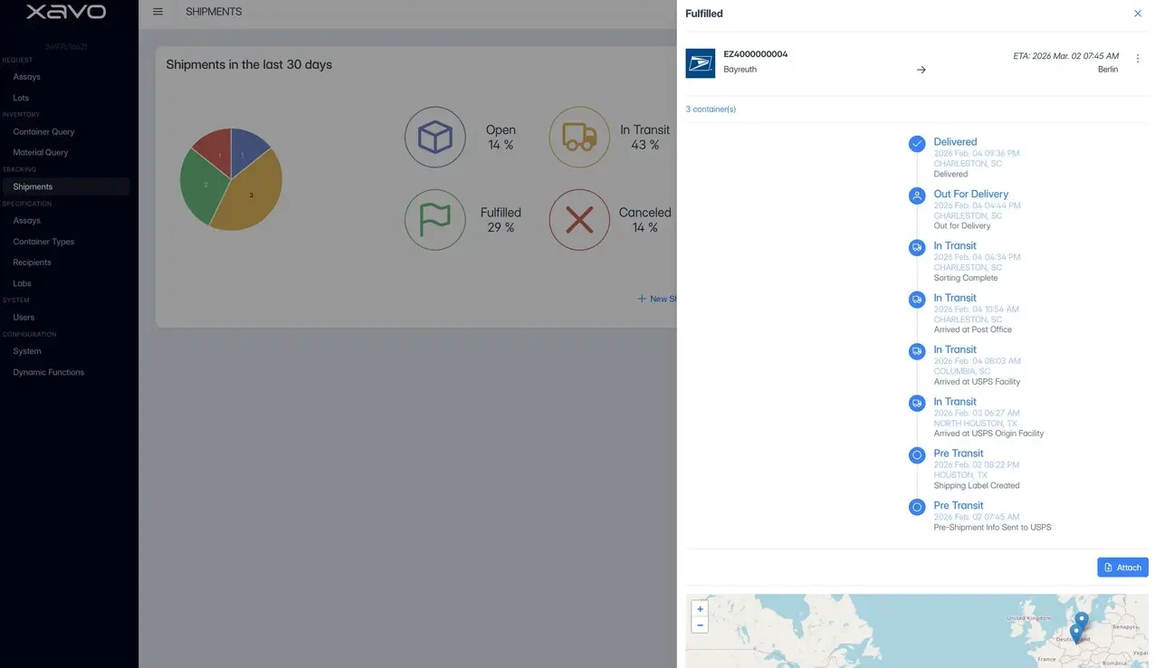The width and height of the screenshot is (1155, 668).
Task: Click the Xavo logo
Action: (x=66, y=13)
